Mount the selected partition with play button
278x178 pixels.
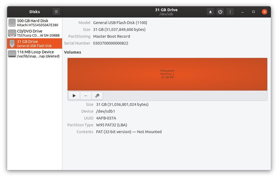click(74, 96)
